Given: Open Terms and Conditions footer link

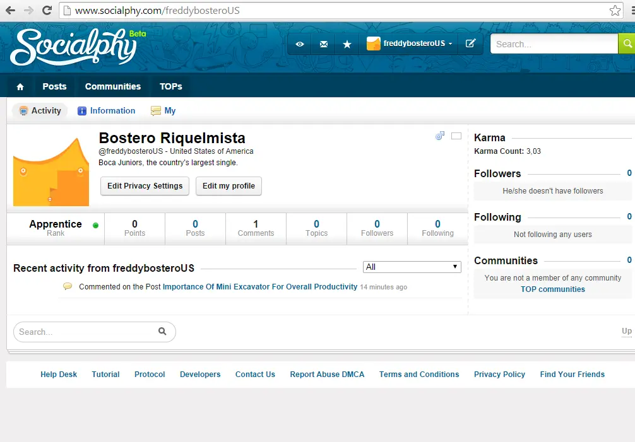Looking at the screenshot, I should [419, 375].
